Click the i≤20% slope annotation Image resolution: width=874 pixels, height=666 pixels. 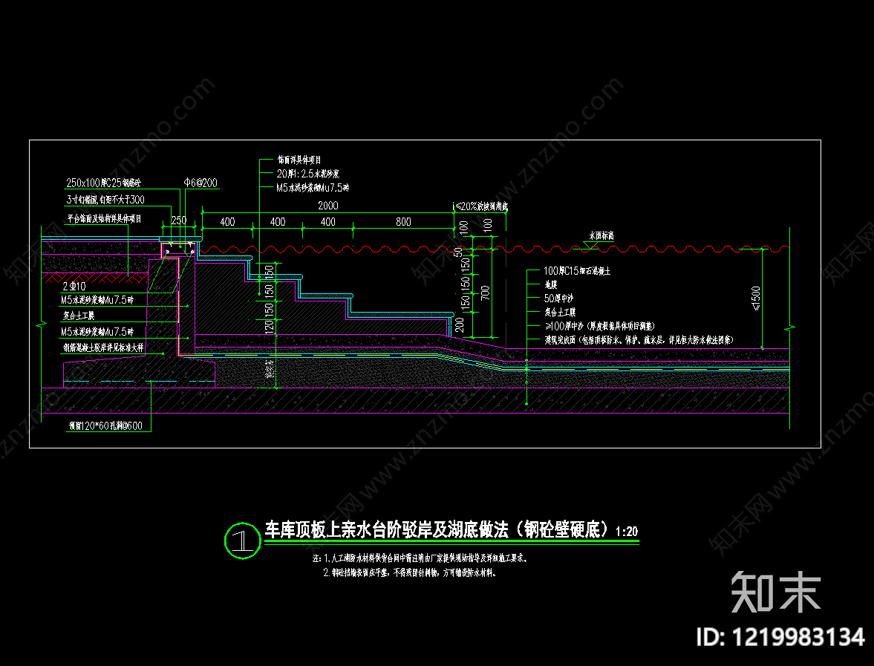(480, 206)
